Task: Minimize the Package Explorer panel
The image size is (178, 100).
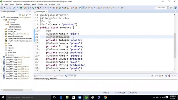Action: [27, 11]
